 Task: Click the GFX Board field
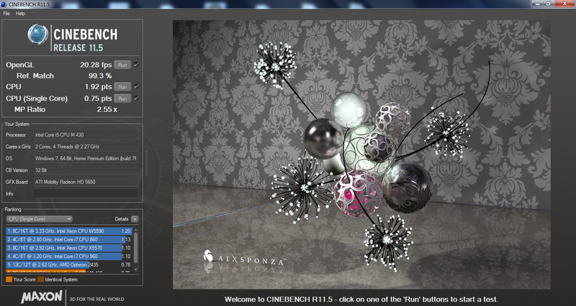(x=86, y=182)
